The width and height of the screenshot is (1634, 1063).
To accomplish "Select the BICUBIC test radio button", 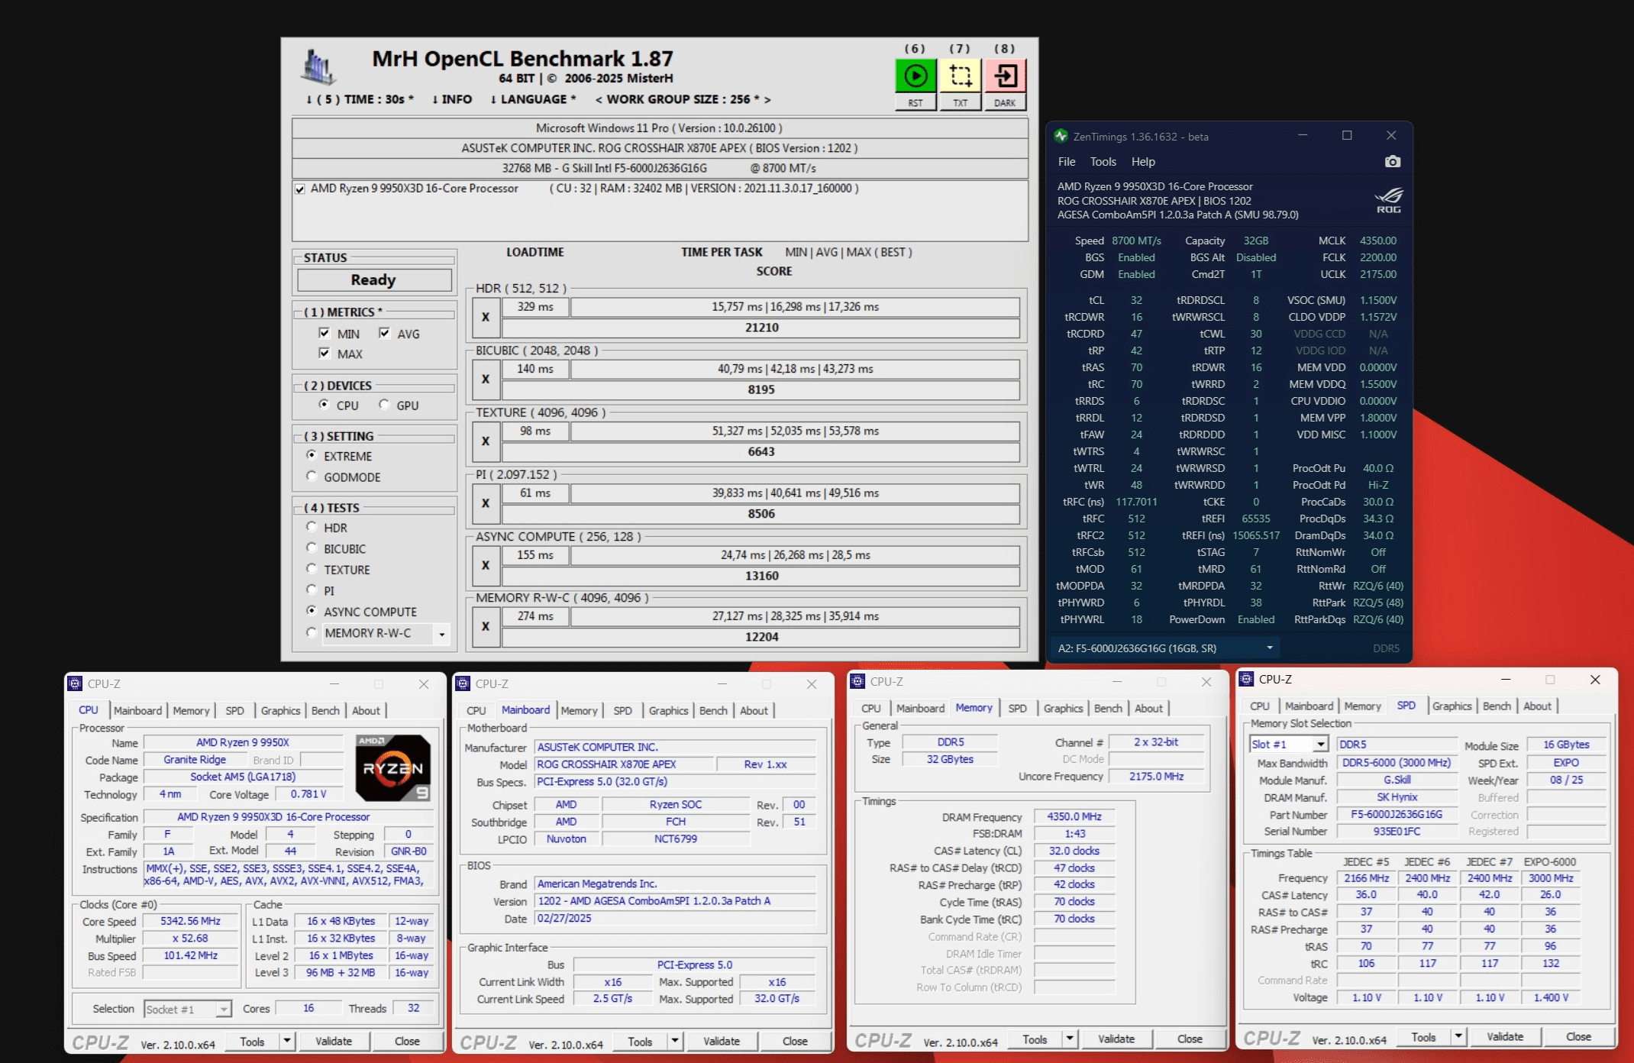I will coord(312,548).
